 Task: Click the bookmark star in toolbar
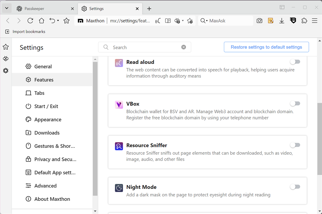[x=66, y=21]
